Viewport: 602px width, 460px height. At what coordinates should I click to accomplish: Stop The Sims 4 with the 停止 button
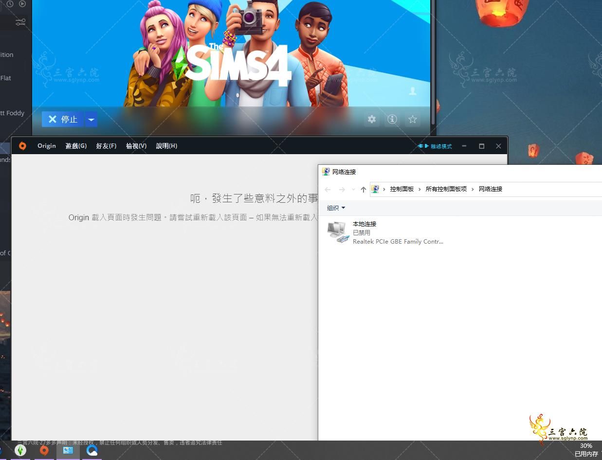63,119
